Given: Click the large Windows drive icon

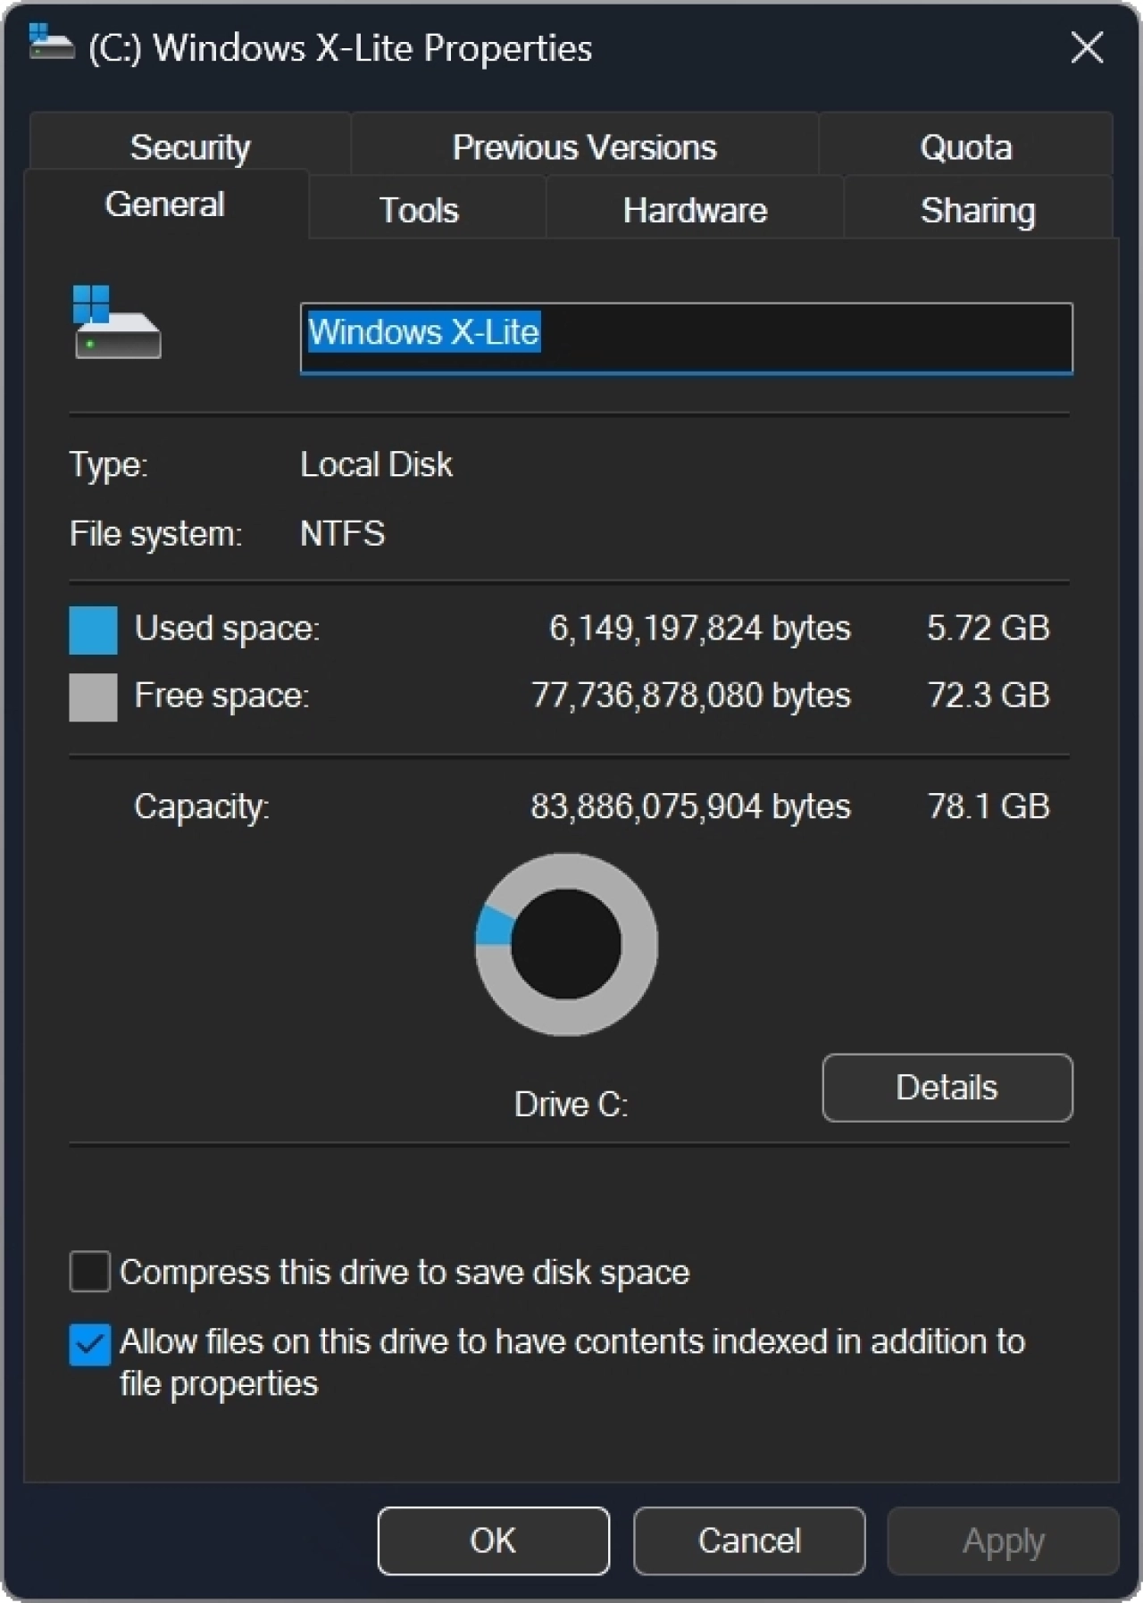Looking at the screenshot, I should 117,321.
